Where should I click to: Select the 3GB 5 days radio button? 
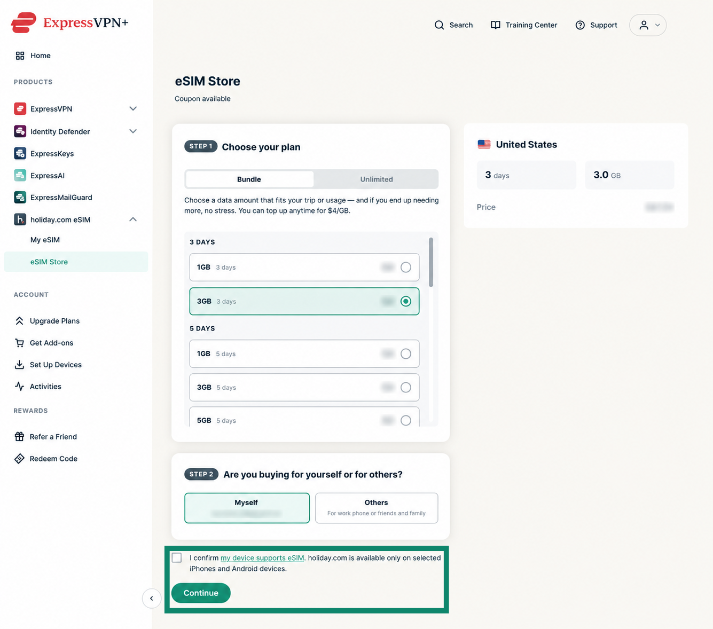(406, 388)
